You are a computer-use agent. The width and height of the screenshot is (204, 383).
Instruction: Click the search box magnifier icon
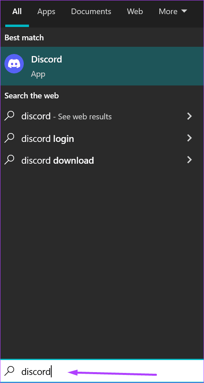(10, 371)
